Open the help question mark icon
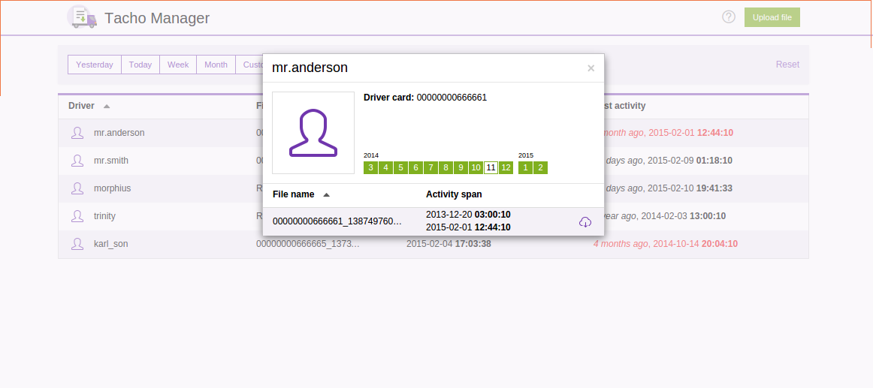873x388 pixels. point(728,17)
